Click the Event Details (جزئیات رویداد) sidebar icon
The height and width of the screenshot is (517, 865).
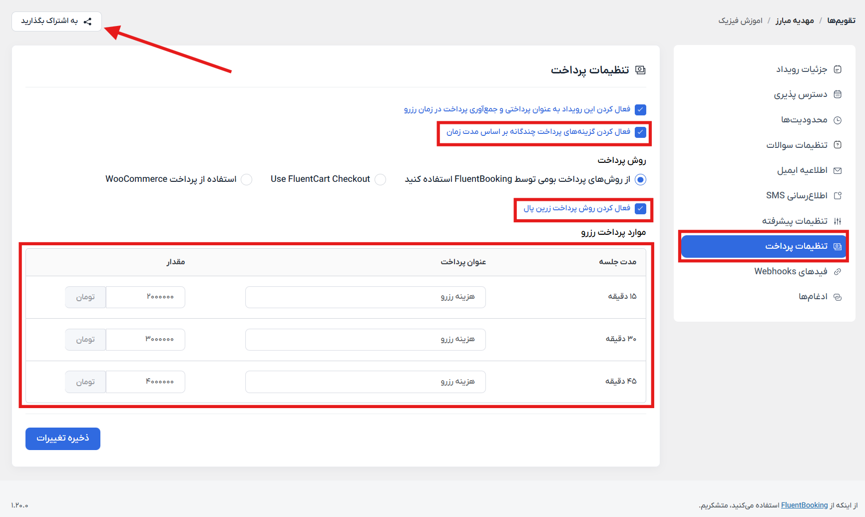pyautogui.click(x=838, y=69)
